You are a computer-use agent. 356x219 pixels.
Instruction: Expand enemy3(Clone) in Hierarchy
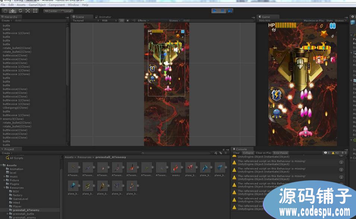[x=1, y=119]
